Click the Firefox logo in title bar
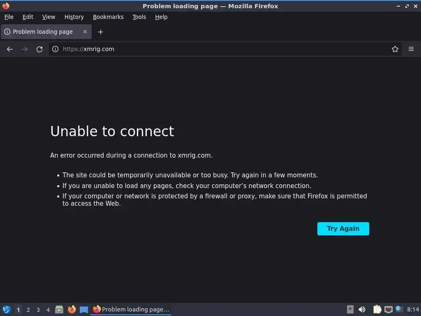Image resolution: width=421 pixels, height=316 pixels. click(x=6, y=6)
